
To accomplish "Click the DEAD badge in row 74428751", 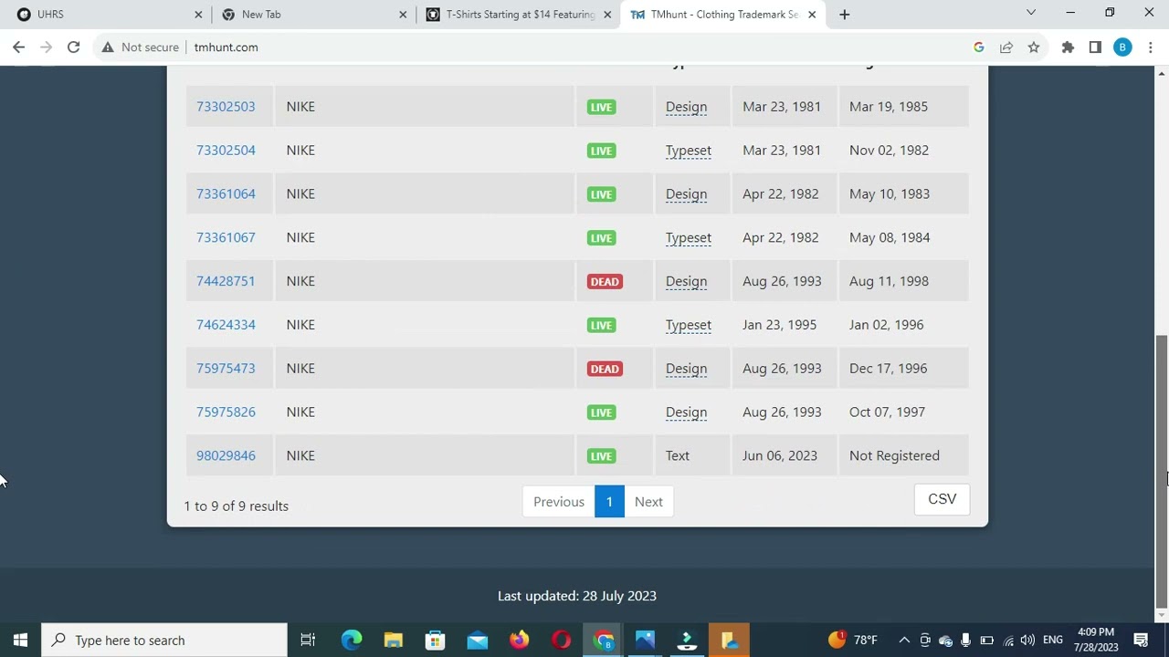I will click(x=605, y=282).
